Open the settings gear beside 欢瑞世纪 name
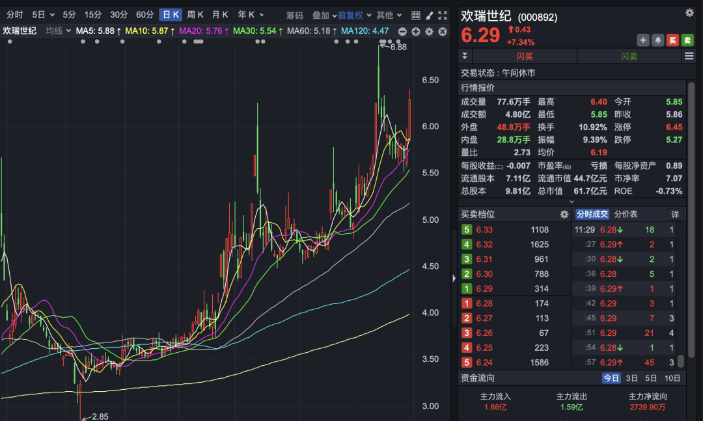 (689, 12)
